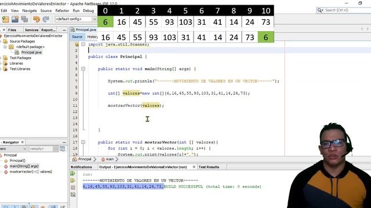The height and width of the screenshot is (208, 371).
Task: Switch to the Services tab
Action: pyautogui.click(x=31, y=30)
